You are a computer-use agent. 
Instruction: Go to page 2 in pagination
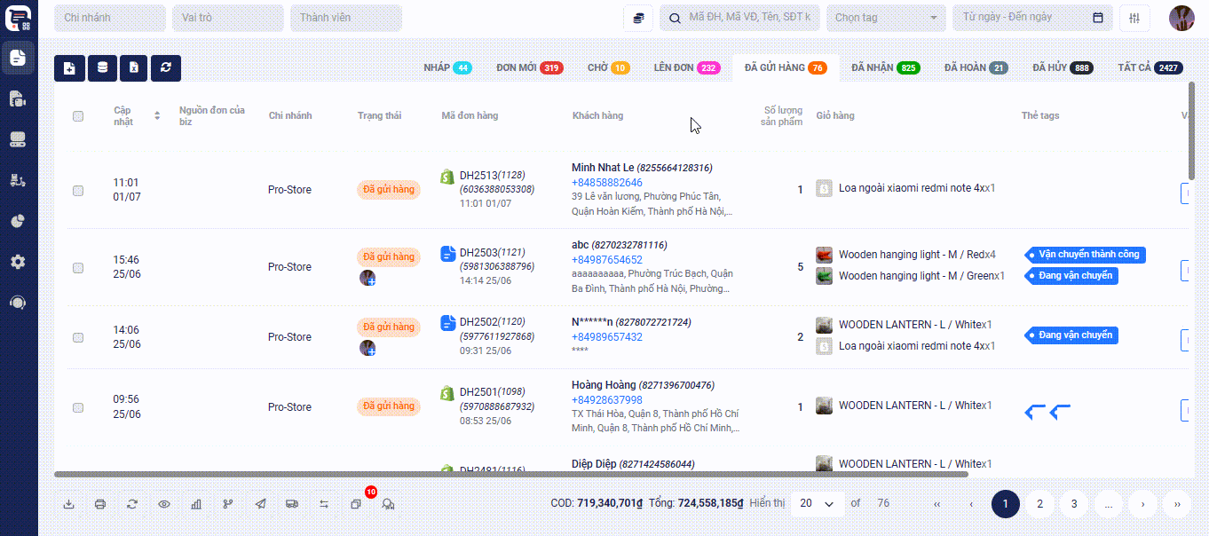point(1039,503)
